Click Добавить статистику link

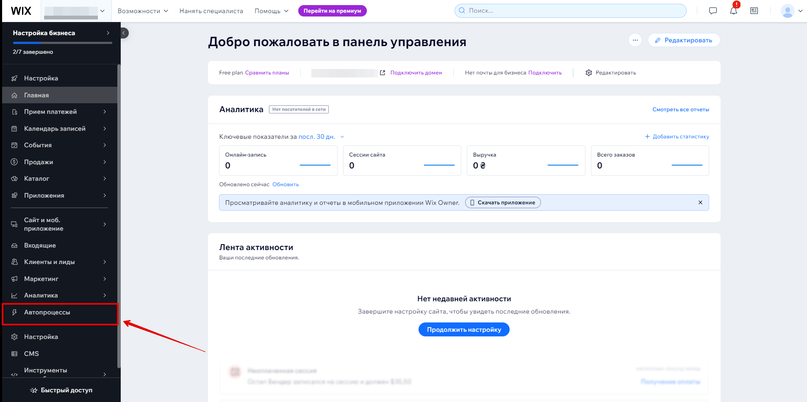click(677, 137)
